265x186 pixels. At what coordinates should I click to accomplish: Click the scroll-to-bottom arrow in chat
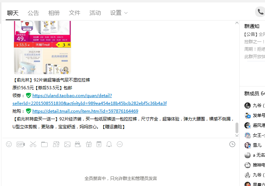237,135
